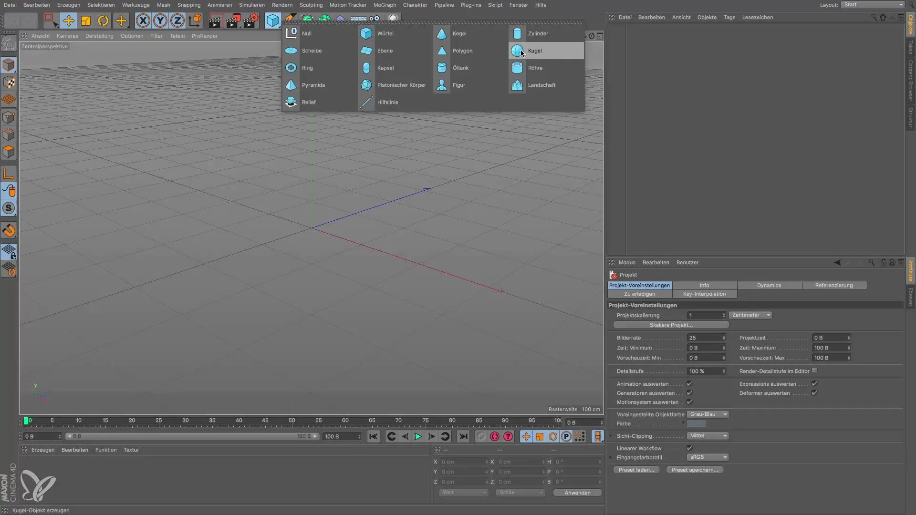Screen dimensions: 916x515
Task: Toggle Expressions auswerten checkbox
Action: [x=814, y=384]
